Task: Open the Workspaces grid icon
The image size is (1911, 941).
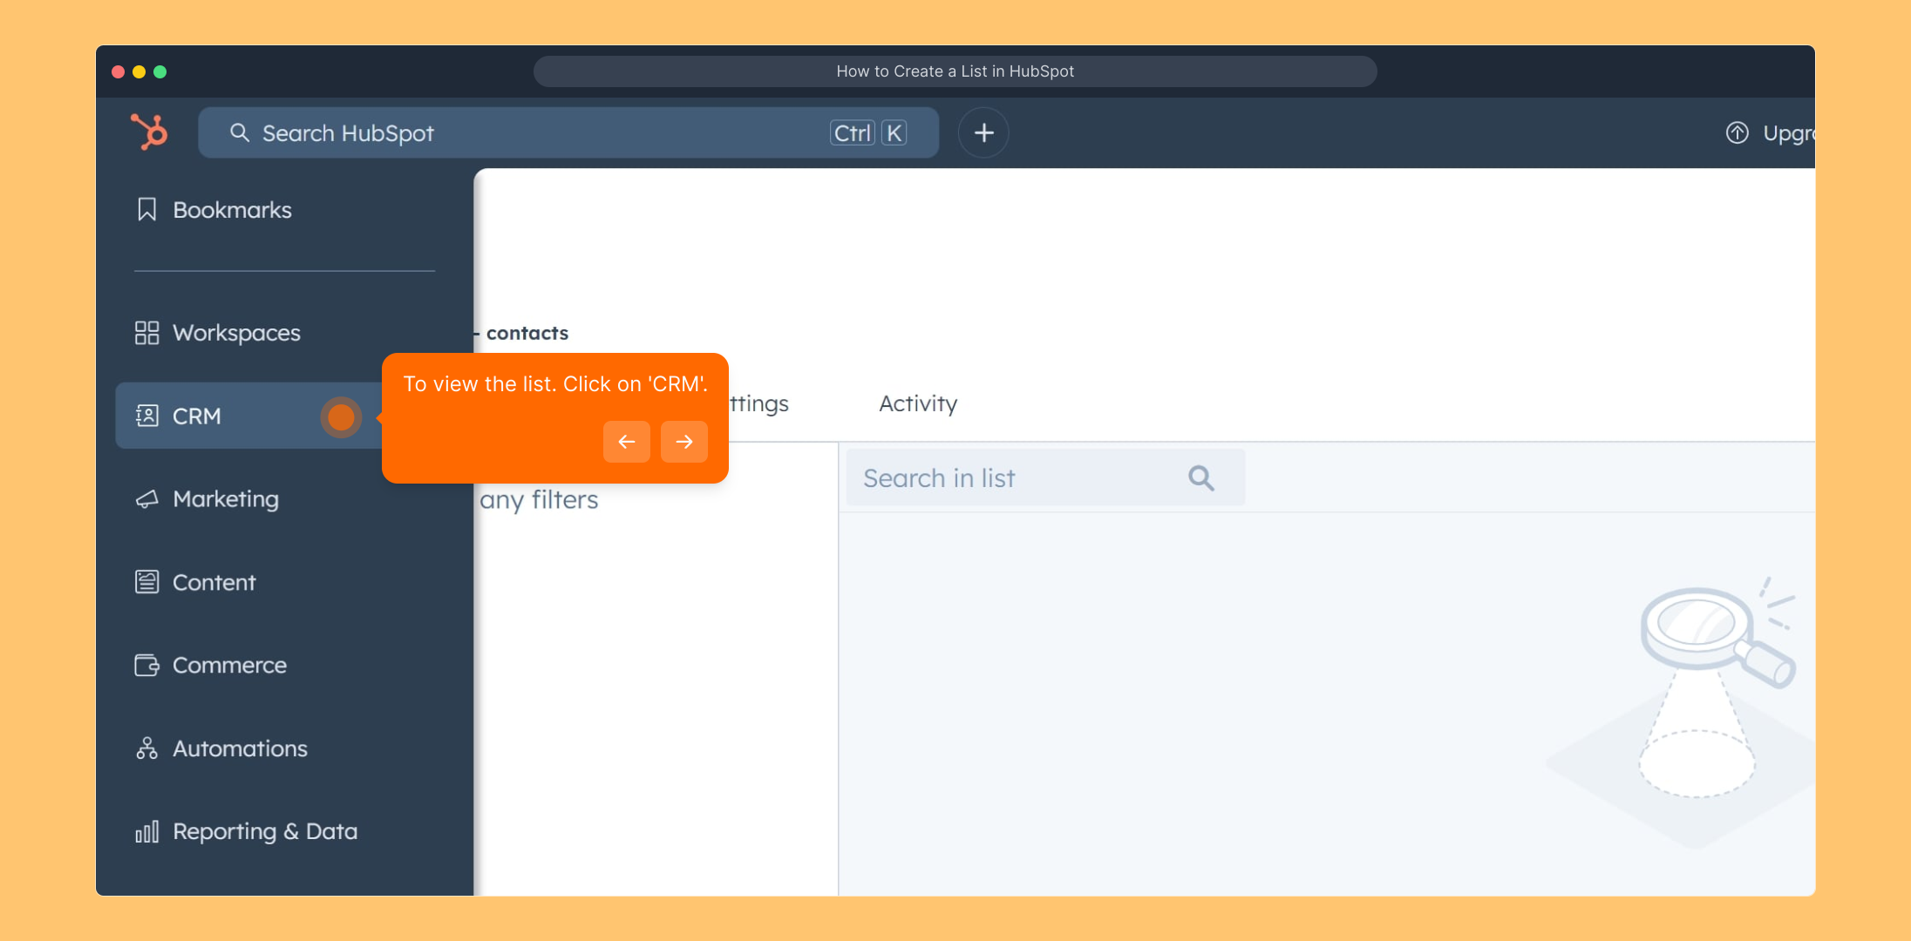Action: [146, 333]
